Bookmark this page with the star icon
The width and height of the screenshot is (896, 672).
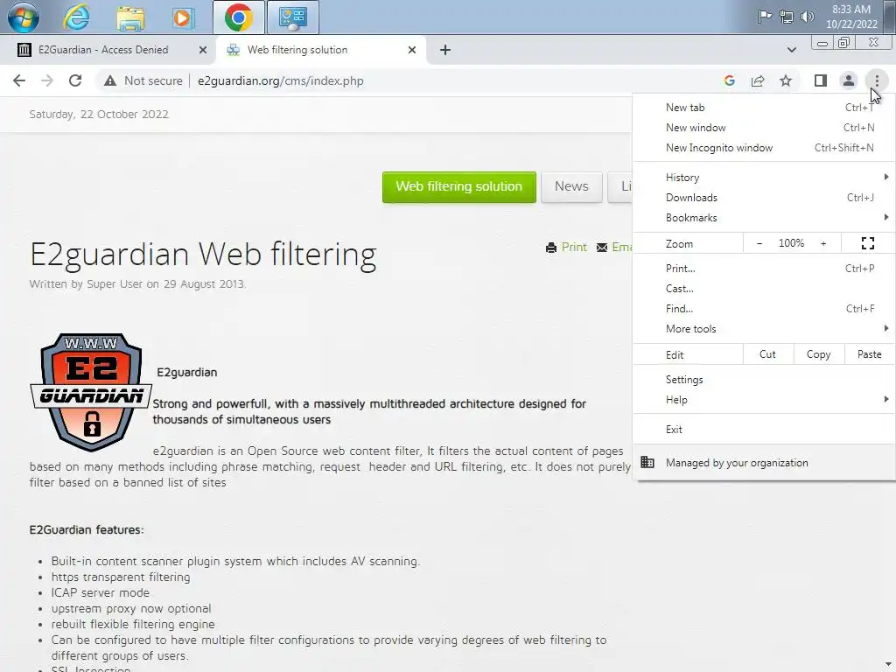point(786,80)
